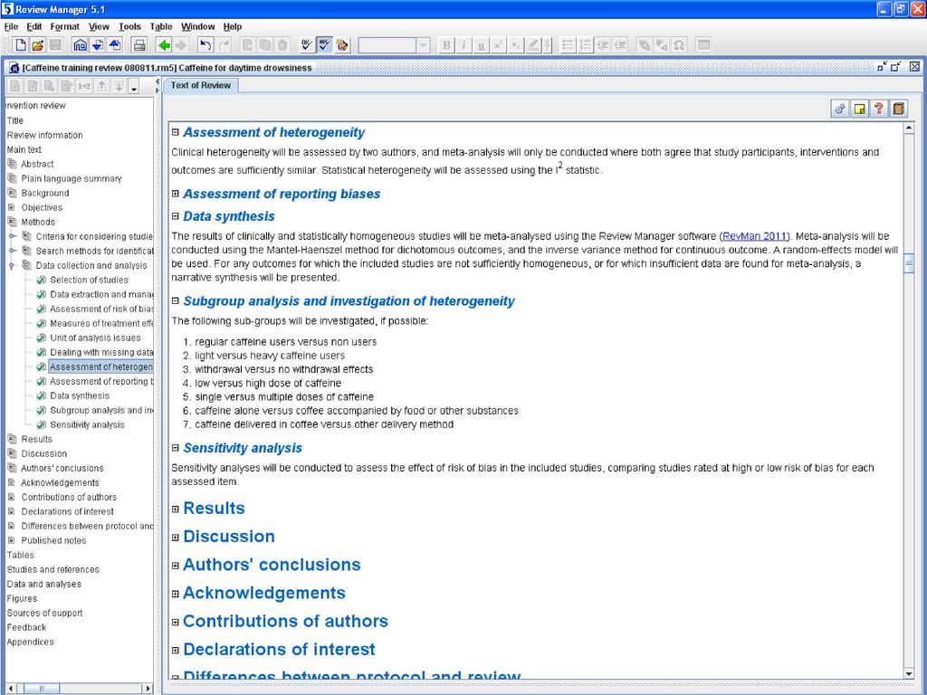927x695 pixels.
Task: Toggle bold formatting
Action: click(x=446, y=45)
